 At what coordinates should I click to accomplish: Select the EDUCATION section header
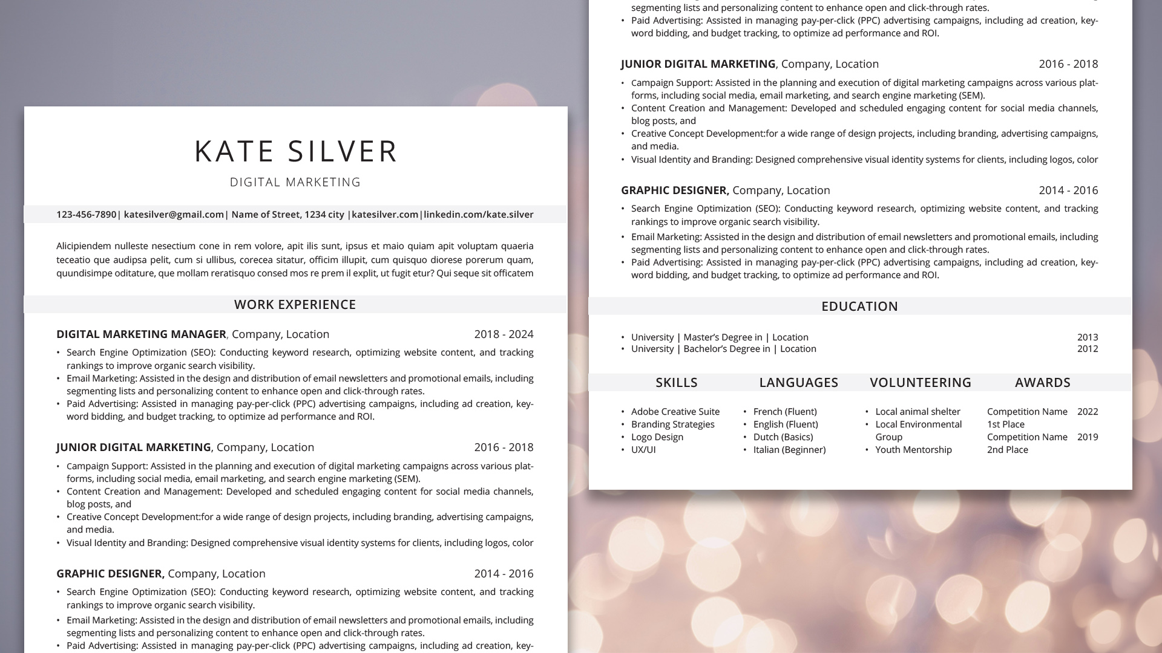[859, 306]
